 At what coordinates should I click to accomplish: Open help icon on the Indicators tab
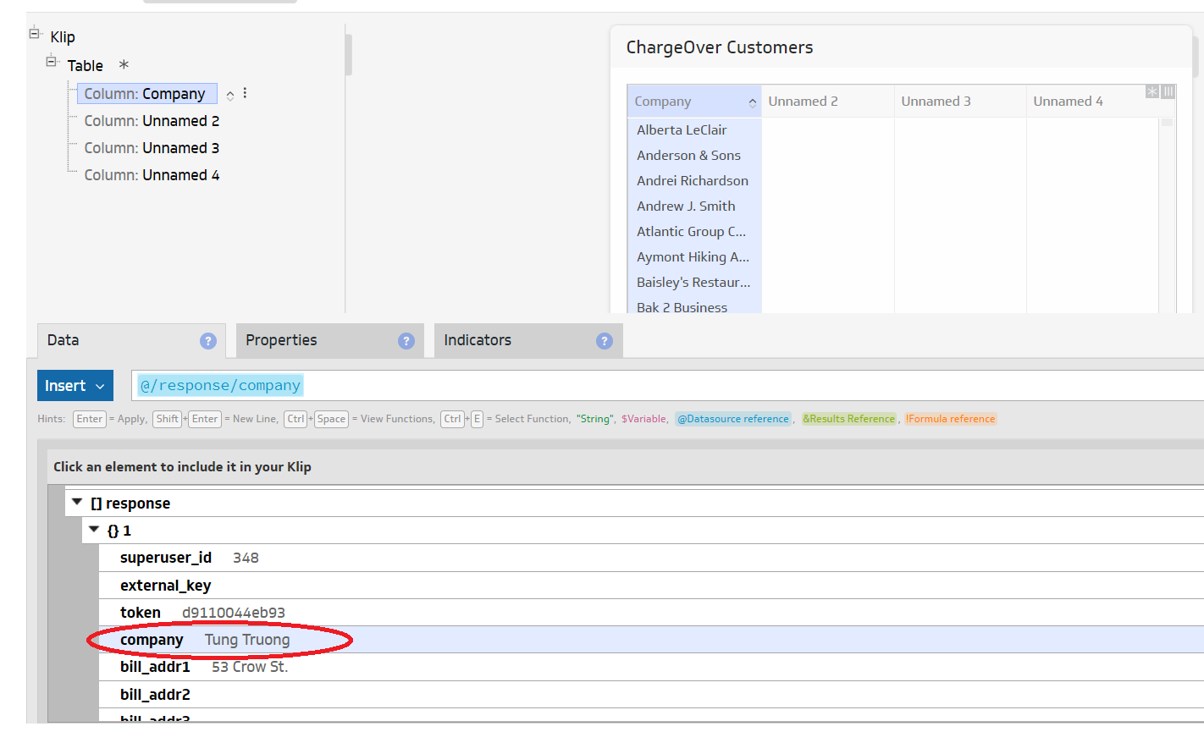tap(604, 341)
